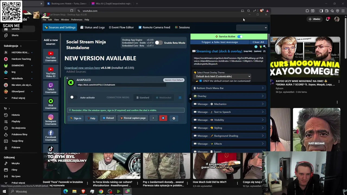Open Microsoft Edge from the taskbar
Screen dimensions: 347x195
click(x=66, y=191)
